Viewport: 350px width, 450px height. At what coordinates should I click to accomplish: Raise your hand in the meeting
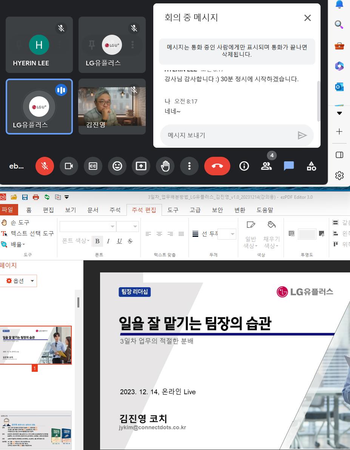[x=165, y=166]
